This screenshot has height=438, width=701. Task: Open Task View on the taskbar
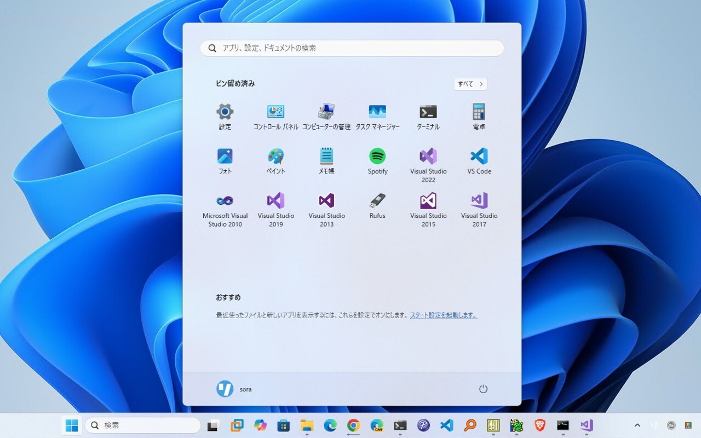tap(213, 425)
